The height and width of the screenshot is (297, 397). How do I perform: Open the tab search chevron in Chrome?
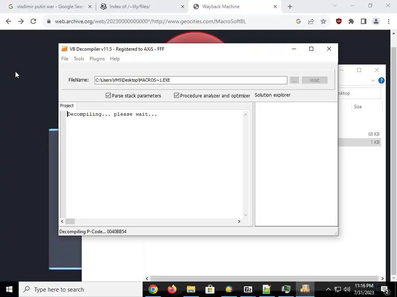(x=335, y=5)
